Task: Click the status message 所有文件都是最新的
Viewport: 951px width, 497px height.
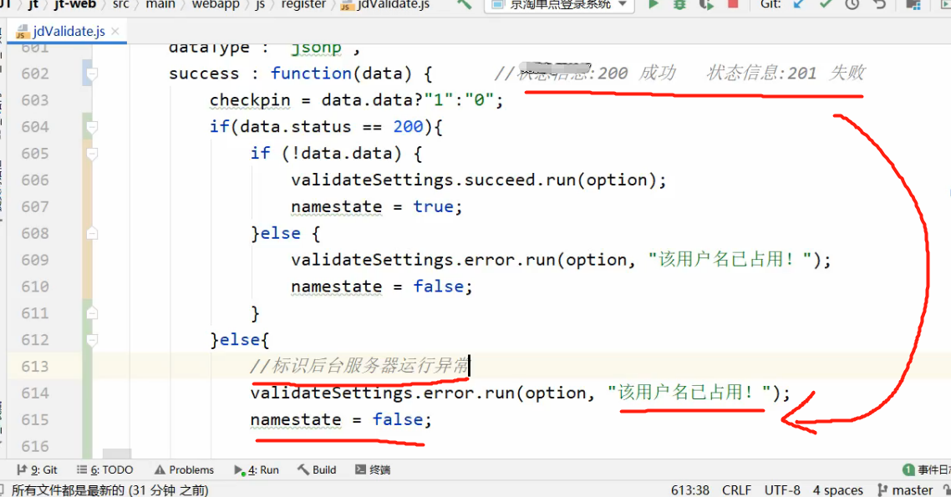Action: pyautogui.click(x=109, y=489)
